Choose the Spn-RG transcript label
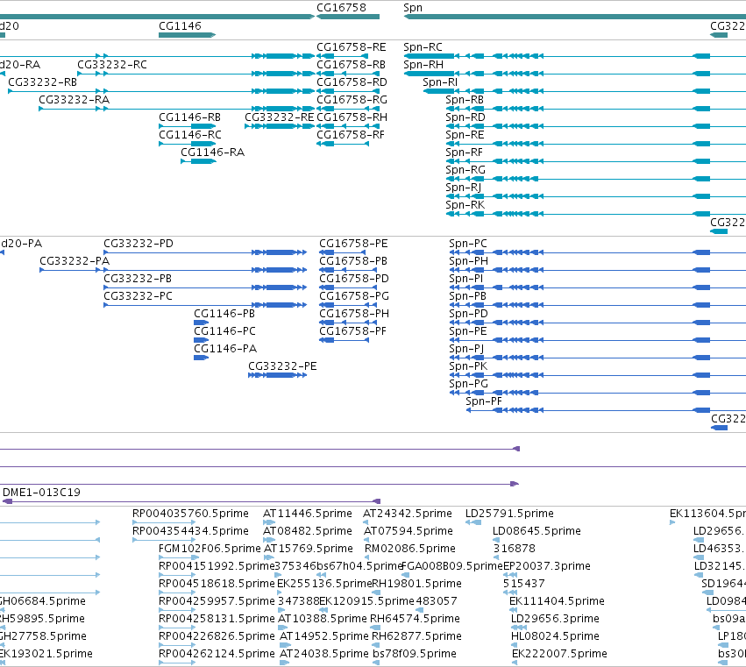746x667 pixels. coord(465,170)
